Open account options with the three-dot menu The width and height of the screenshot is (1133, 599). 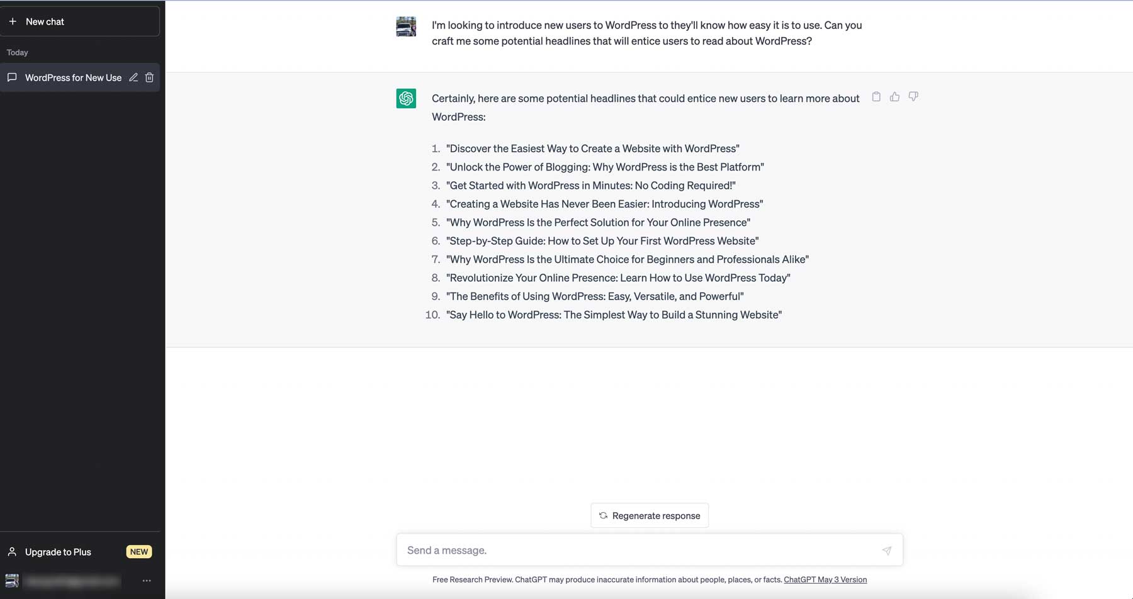(147, 581)
